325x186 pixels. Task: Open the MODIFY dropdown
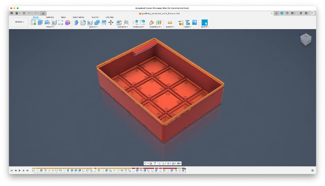click(93, 27)
